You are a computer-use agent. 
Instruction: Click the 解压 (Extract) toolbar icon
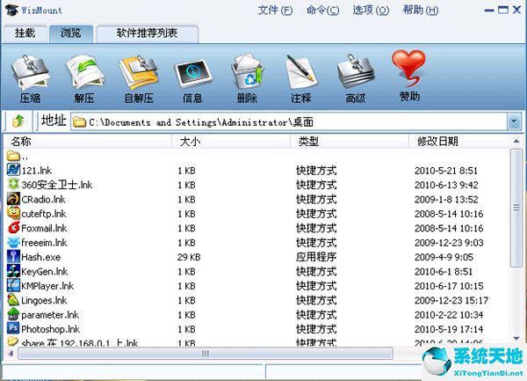[x=83, y=77]
